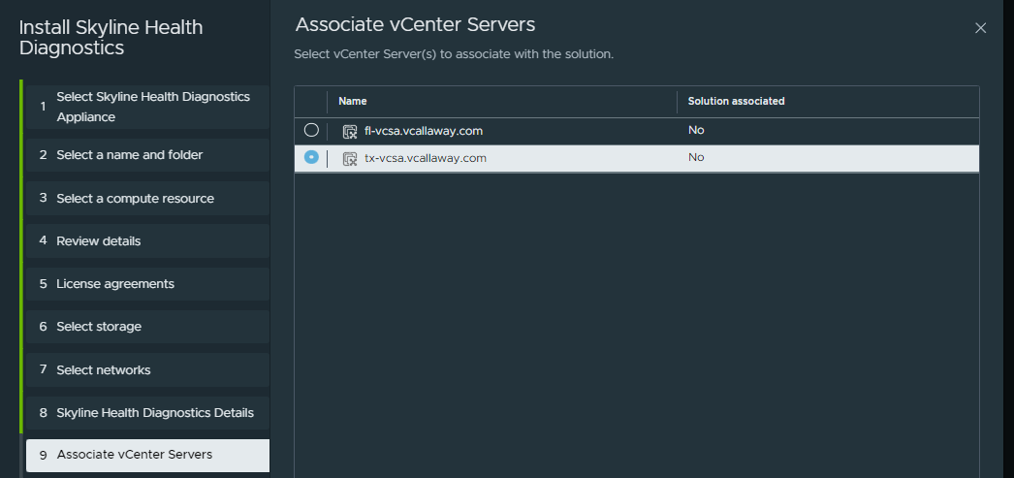Click the Solution associated column header
Image resolution: width=1014 pixels, height=478 pixels.
click(x=736, y=102)
